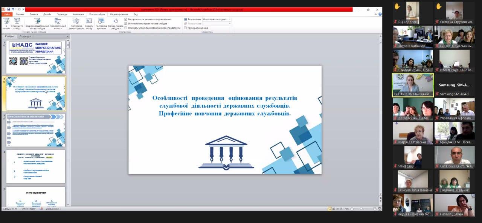Click language 'украинский' in status bar

pyautogui.click(x=52, y=209)
